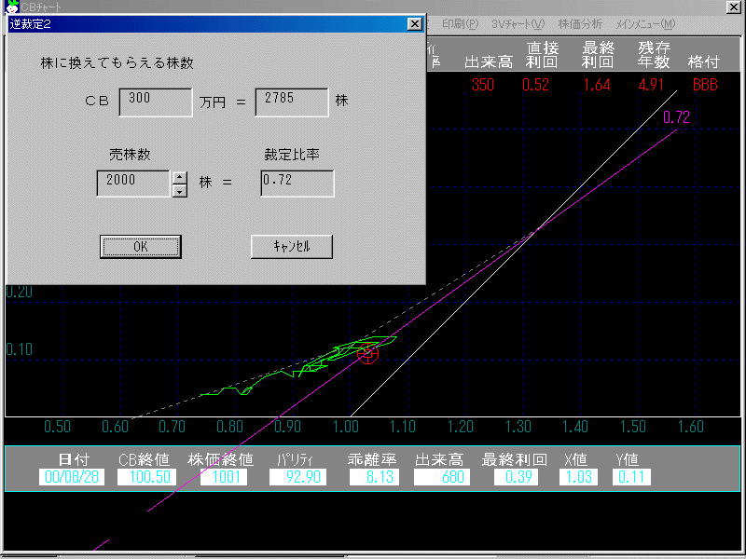The width and height of the screenshot is (746, 559).
Task: Select the Y値 value 0.11
Action: [x=631, y=477]
